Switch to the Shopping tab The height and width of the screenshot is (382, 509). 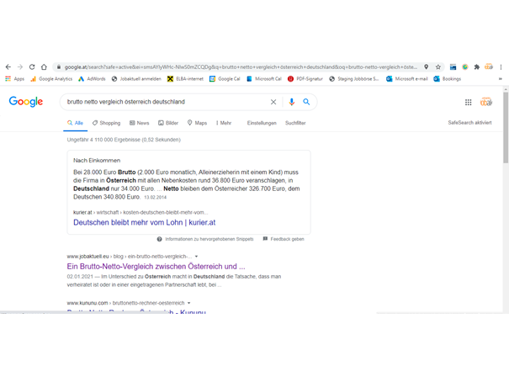[107, 123]
